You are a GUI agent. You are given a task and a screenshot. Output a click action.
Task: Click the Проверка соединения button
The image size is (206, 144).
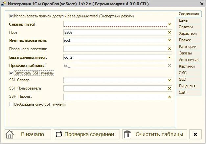coord(87,134)
